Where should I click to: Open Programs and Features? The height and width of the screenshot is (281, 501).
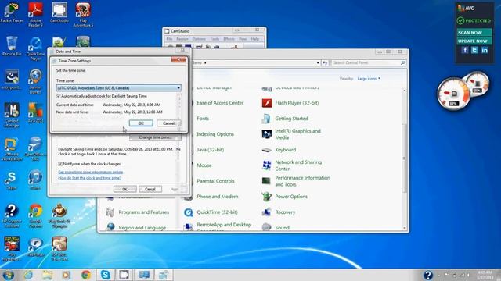pos(137,212)
